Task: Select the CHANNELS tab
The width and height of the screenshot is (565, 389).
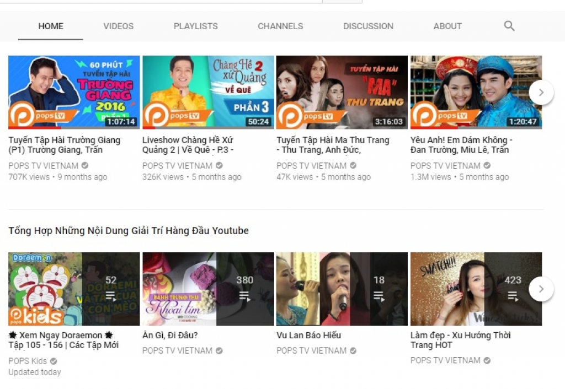Action: [280, 26]
